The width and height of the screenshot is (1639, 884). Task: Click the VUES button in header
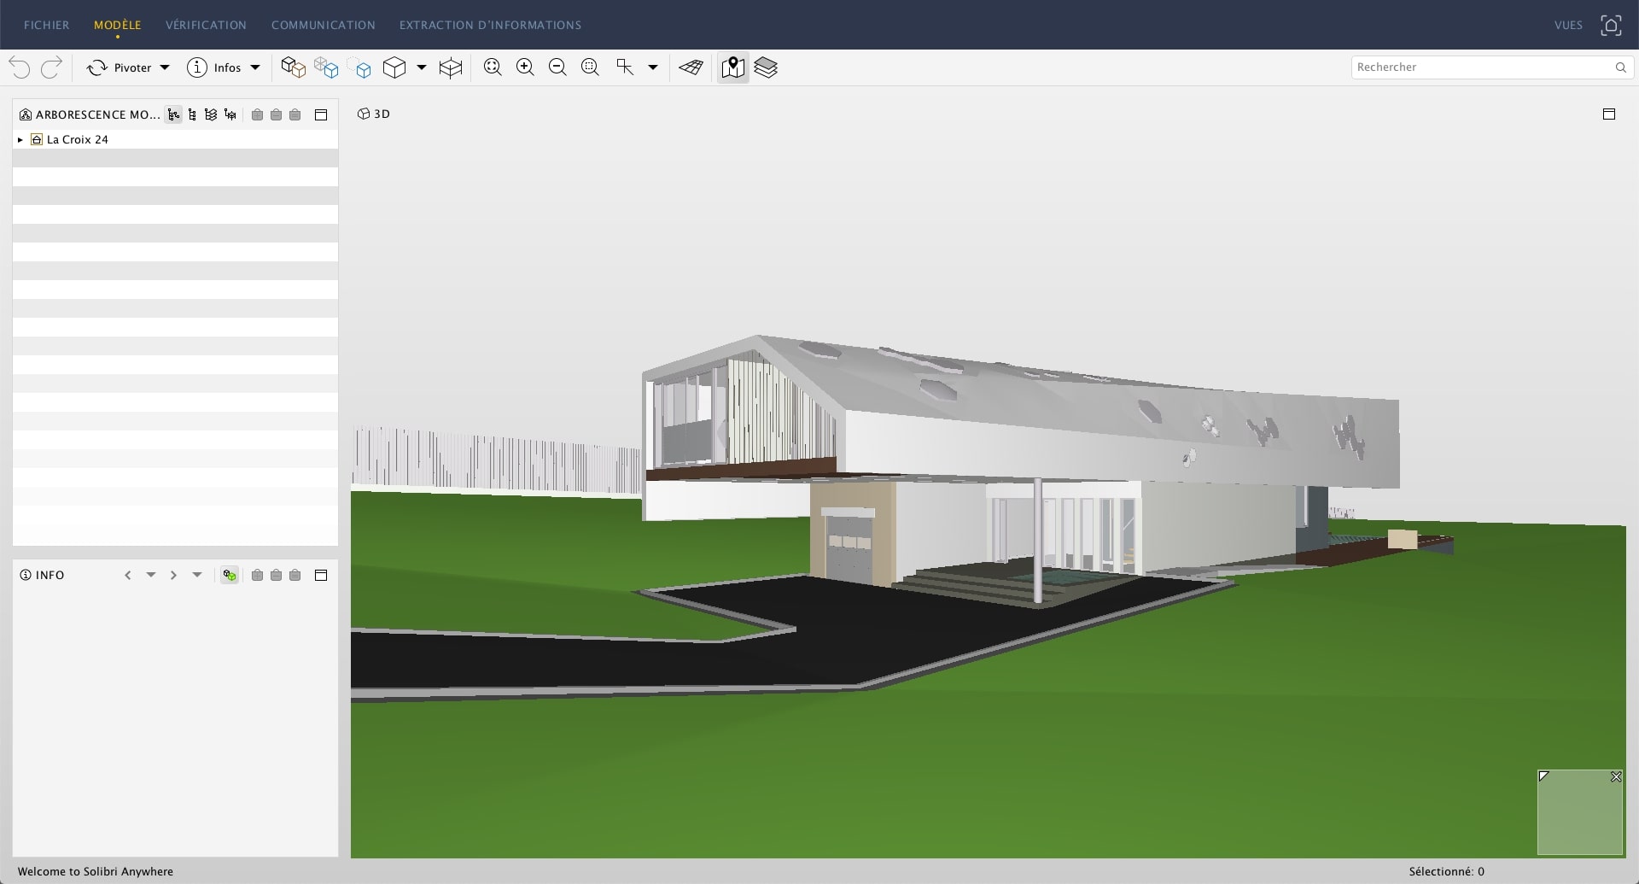point(1568,25)
